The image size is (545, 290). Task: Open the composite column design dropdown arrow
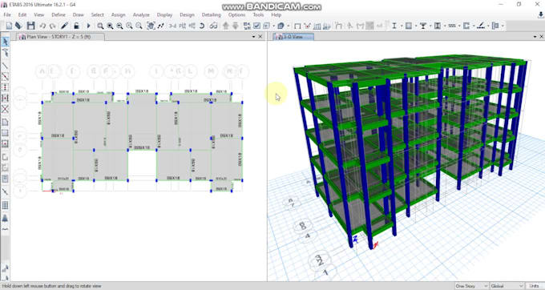(445, 26)
